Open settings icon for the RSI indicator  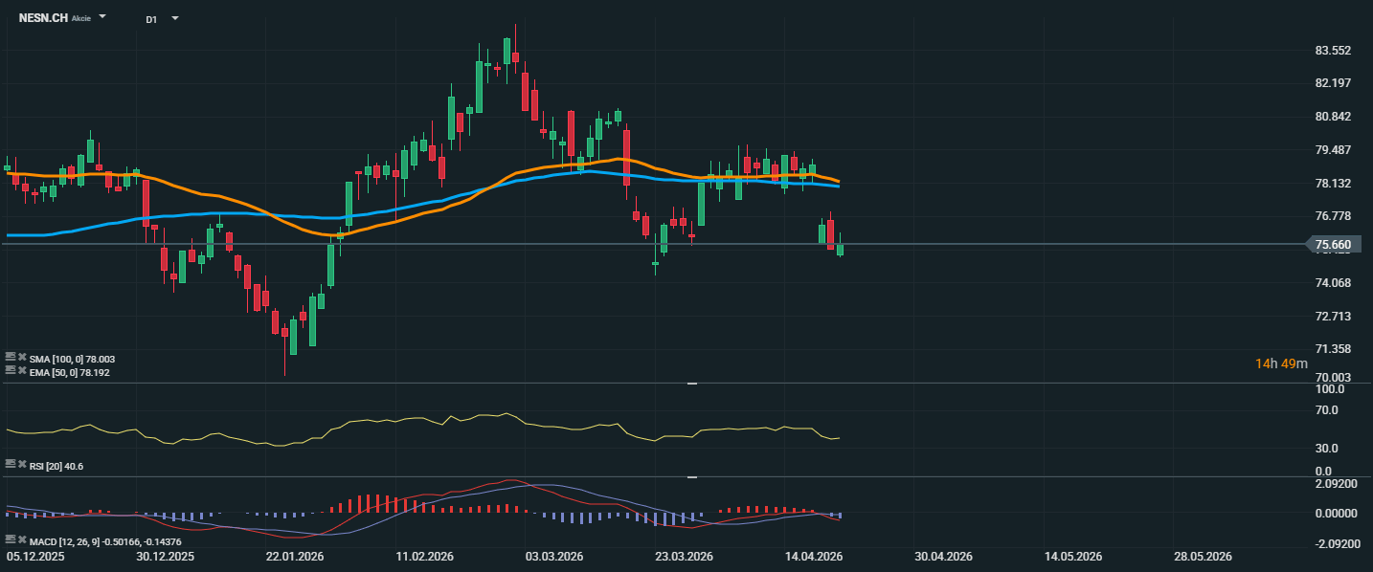pos(10,464)
